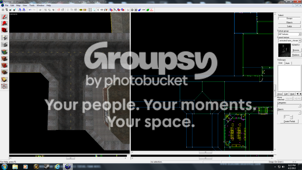Click the current texture preview thumbnail

tap(284, 50)
